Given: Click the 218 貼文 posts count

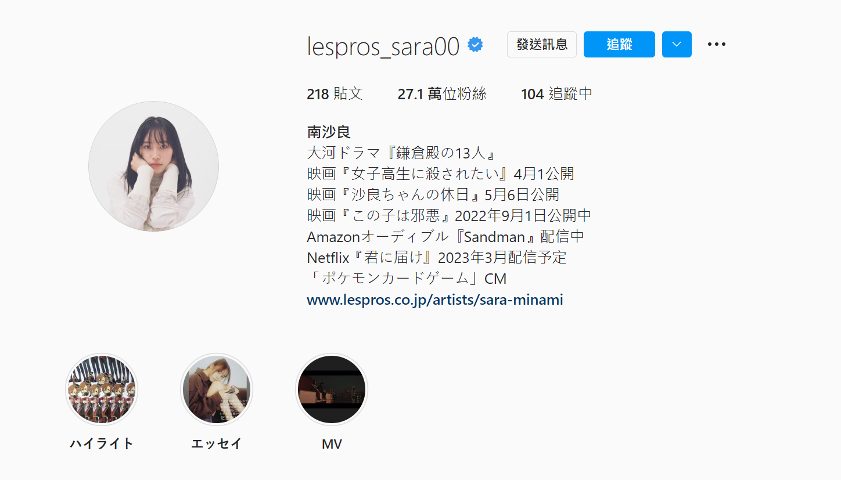Looking at the screenshot, I should tap(335, 94).
